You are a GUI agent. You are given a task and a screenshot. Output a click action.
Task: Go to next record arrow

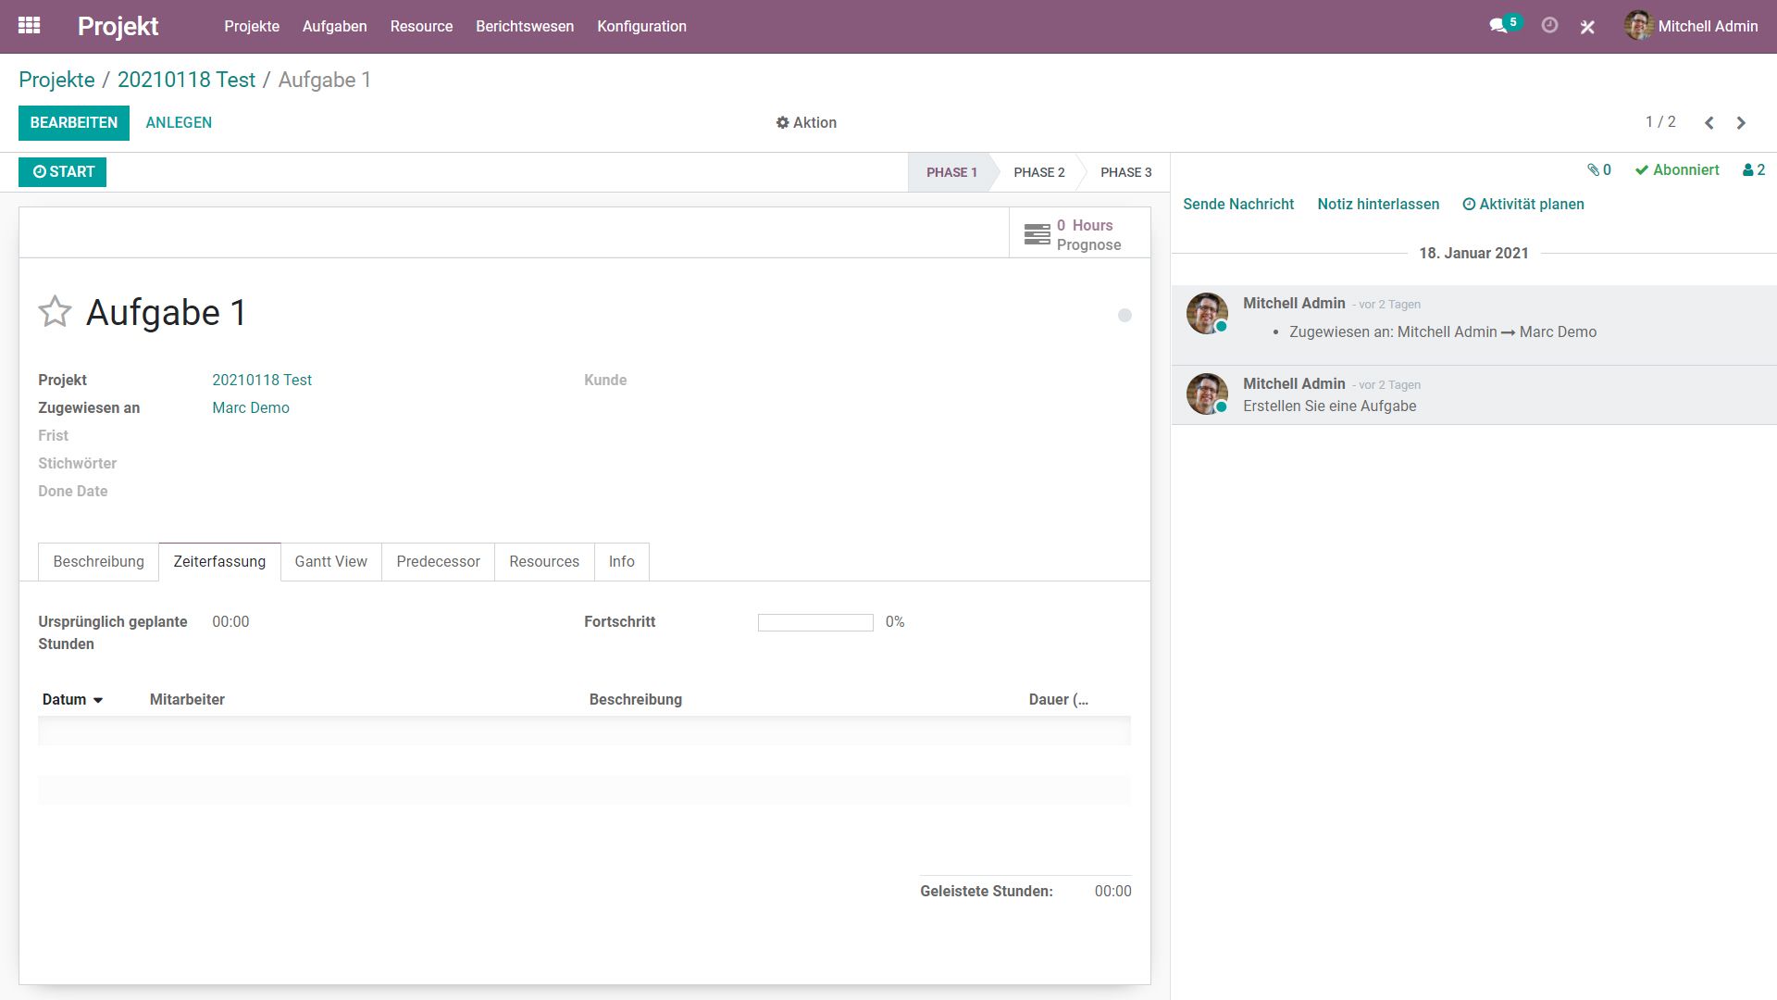pyautogui.click(x=1741, y=122)
